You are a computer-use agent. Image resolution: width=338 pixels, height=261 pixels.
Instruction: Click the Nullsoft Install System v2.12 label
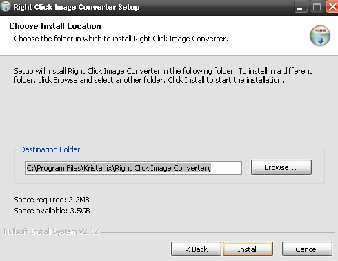51,231
